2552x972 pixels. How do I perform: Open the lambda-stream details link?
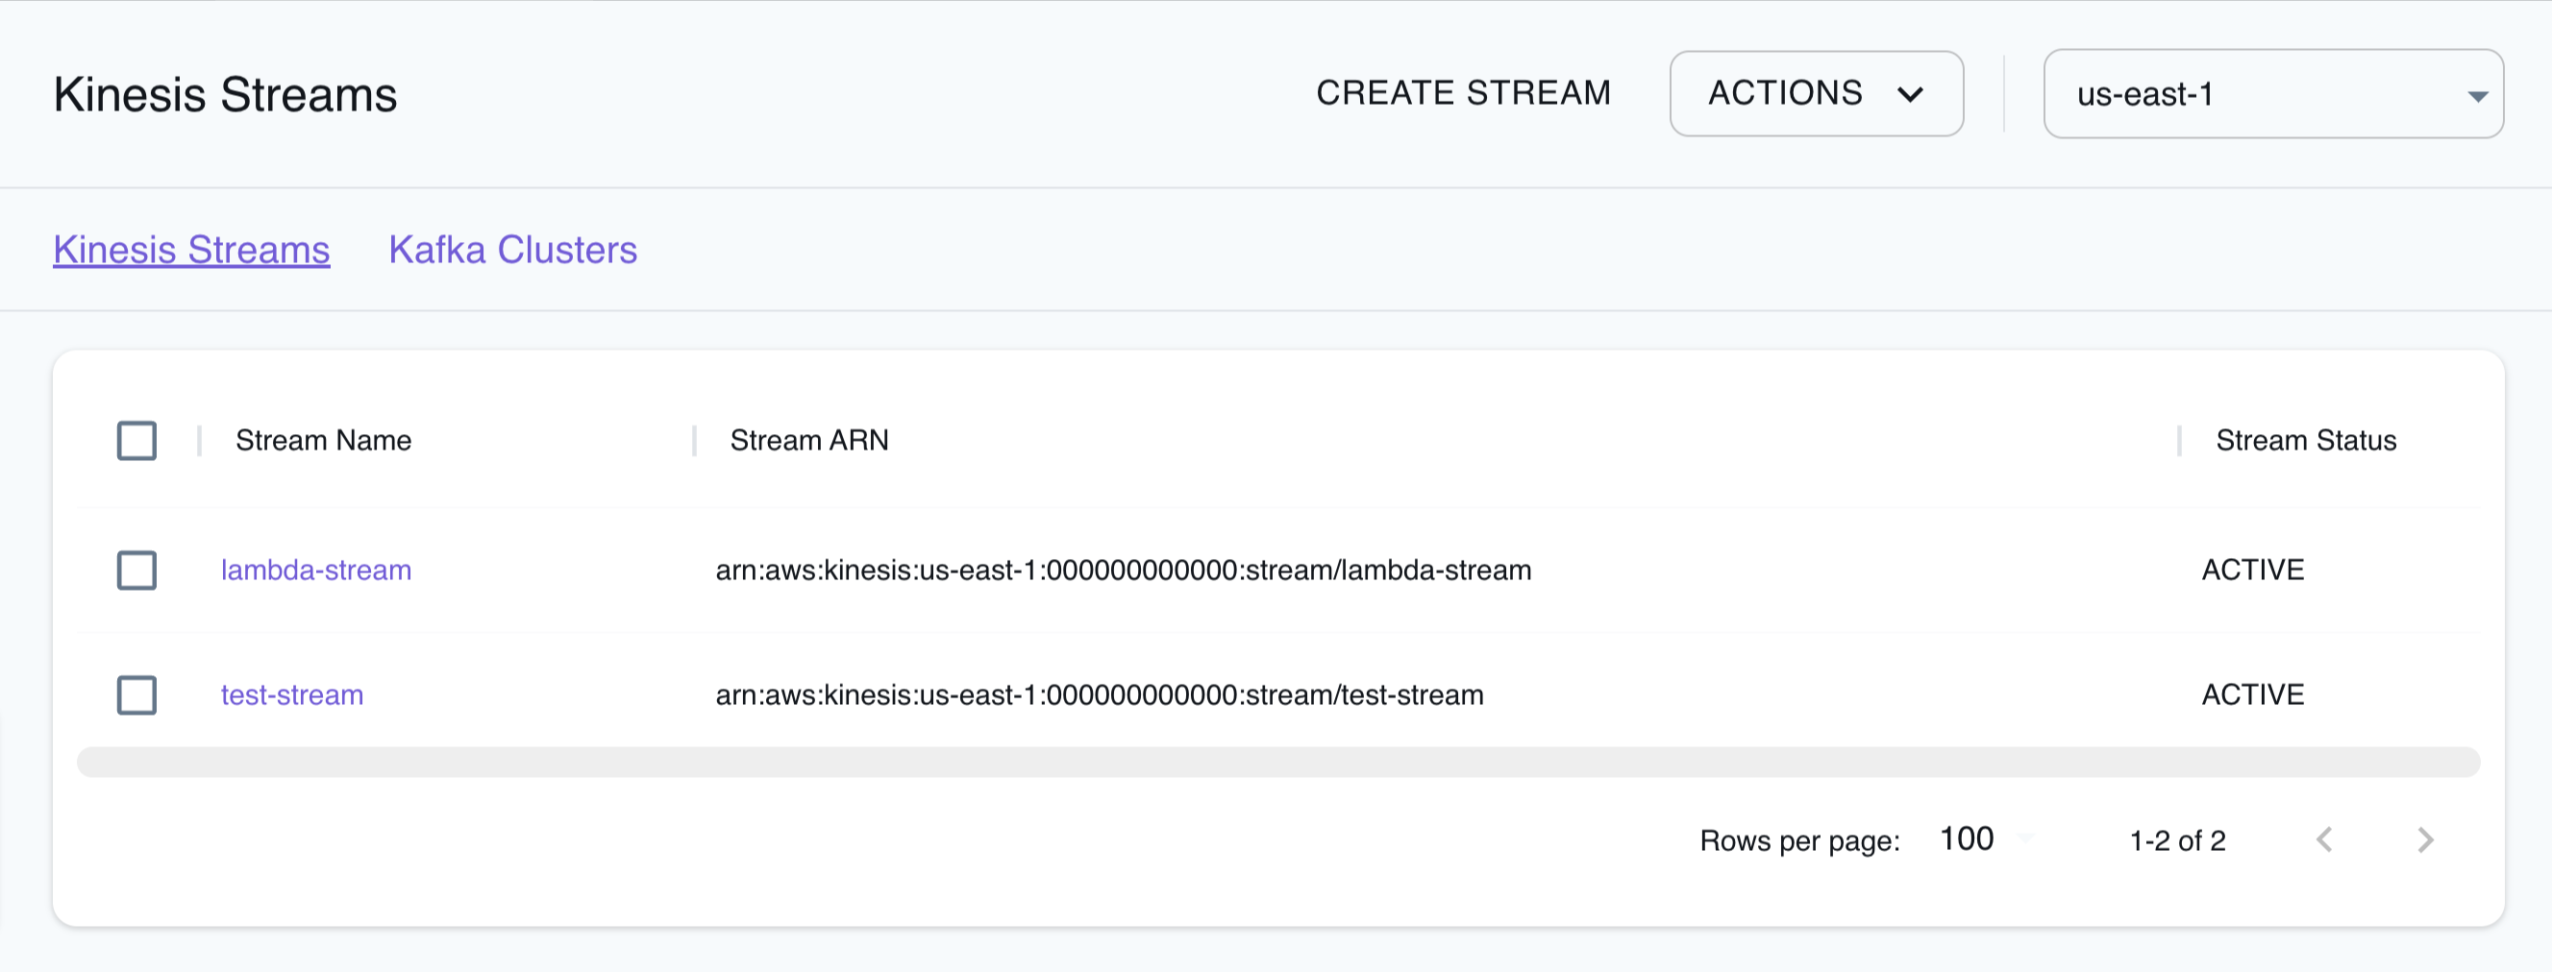(x=315, y=571)
